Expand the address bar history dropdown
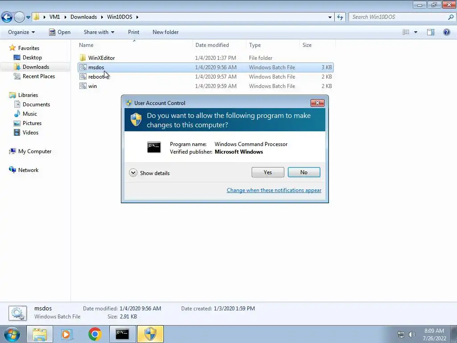Image resolution: width=457 pixels, height=343 pixels. click(330, 17)
